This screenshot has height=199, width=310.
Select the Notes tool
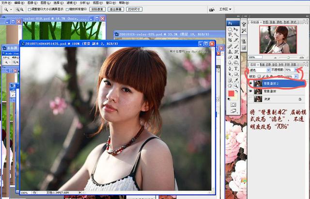pos(230,80)
